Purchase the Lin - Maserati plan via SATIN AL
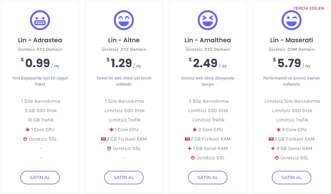The width and height of the screenshot is (331, 194). [292, 178]
